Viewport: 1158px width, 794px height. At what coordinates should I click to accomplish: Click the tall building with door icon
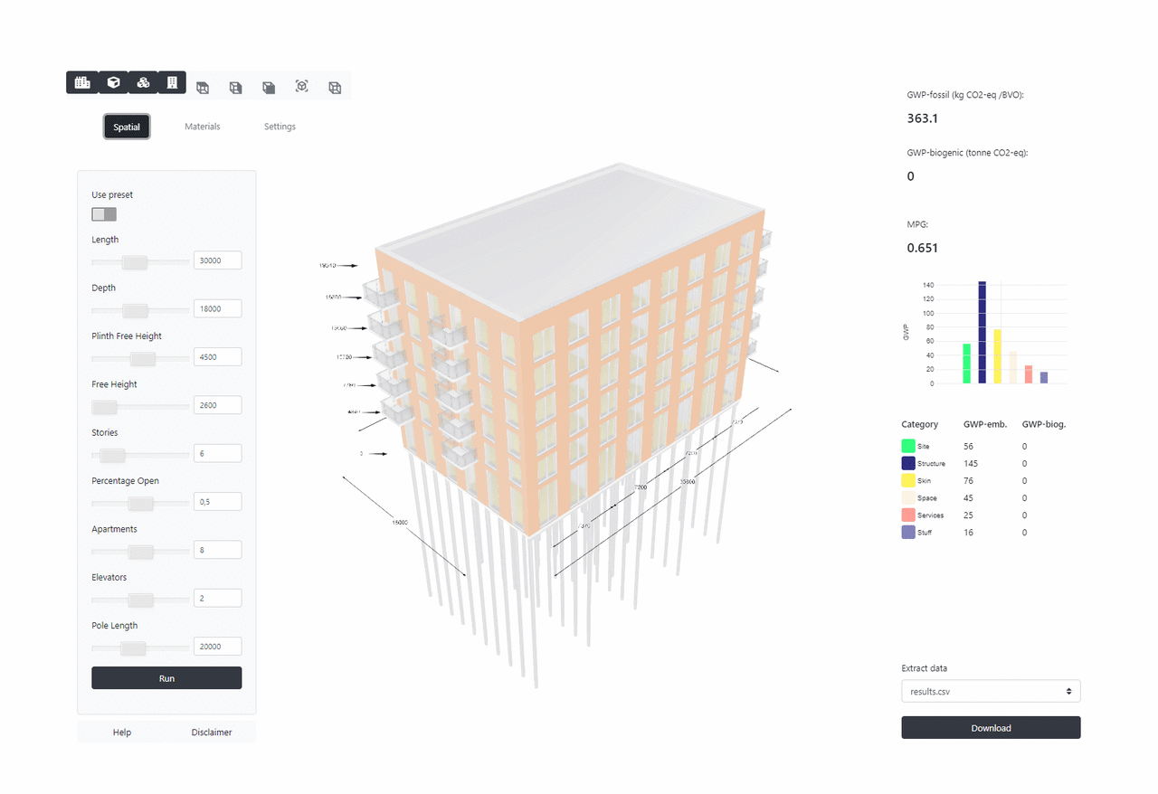tap(172, 83)
